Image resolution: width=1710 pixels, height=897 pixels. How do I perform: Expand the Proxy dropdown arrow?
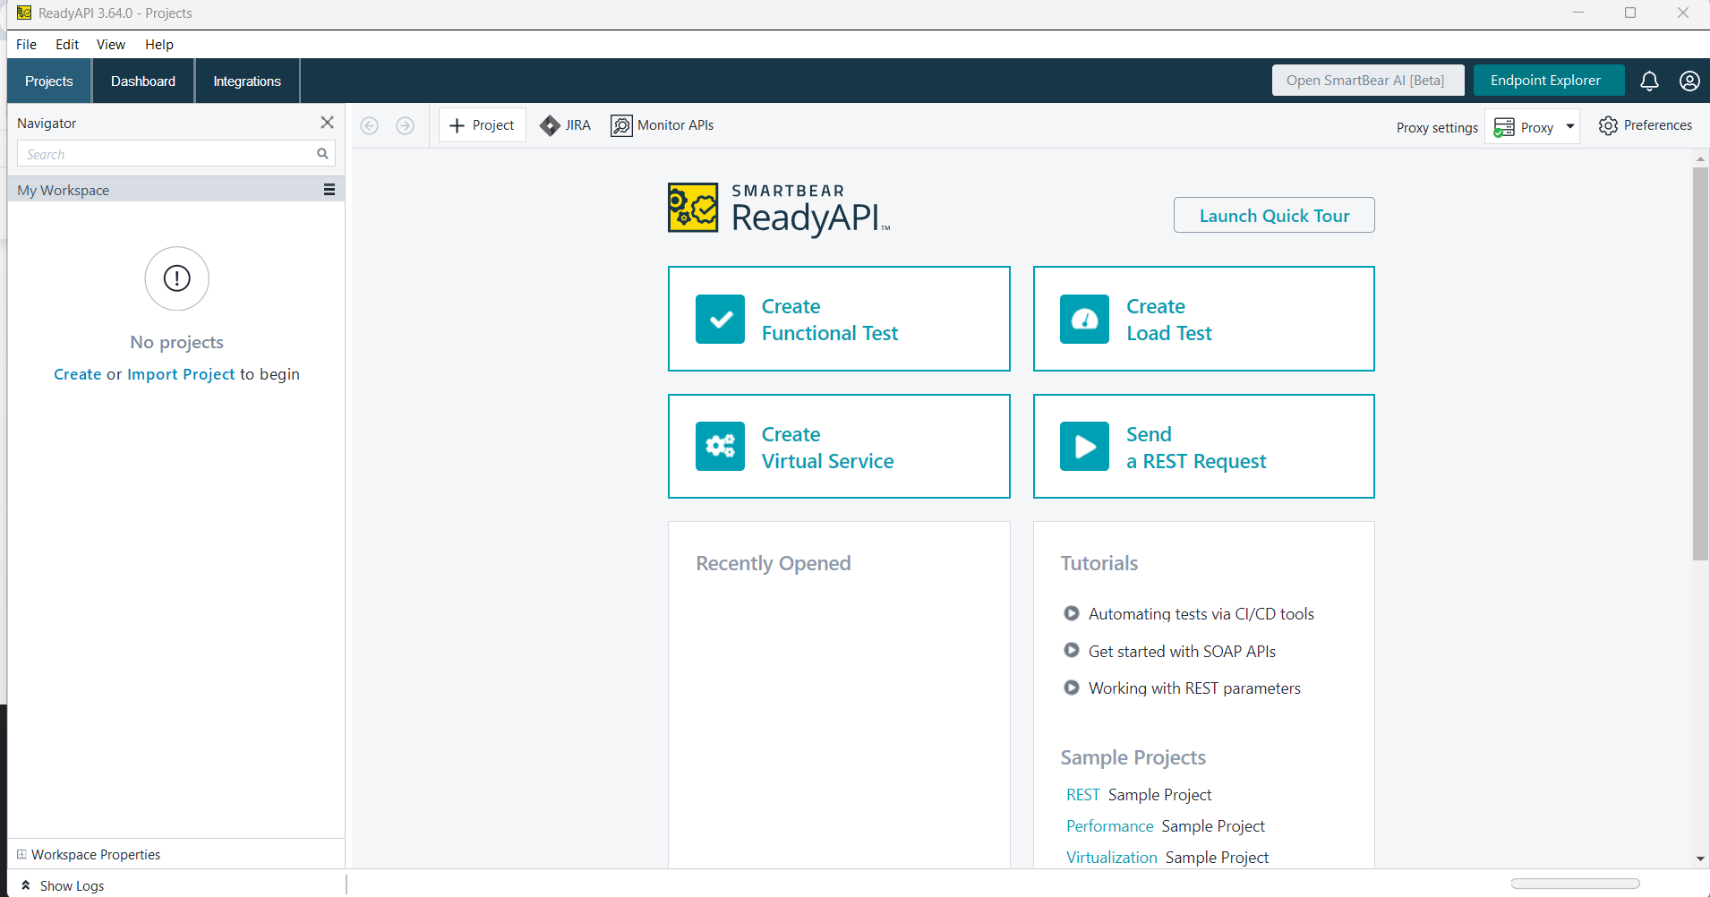coord(1570,126)
